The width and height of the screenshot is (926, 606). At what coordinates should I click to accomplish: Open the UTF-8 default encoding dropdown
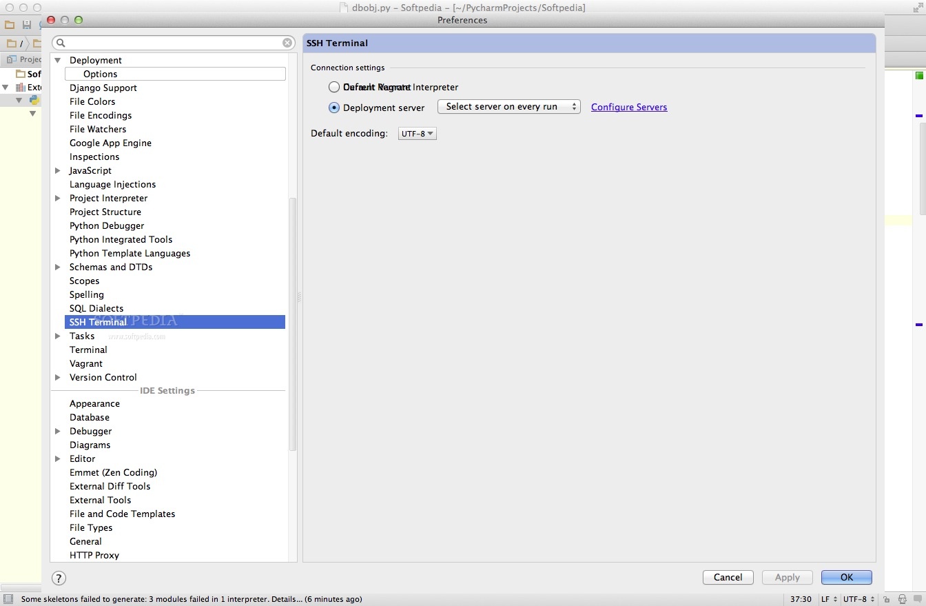pyautogui.click(x=416, y=133)
